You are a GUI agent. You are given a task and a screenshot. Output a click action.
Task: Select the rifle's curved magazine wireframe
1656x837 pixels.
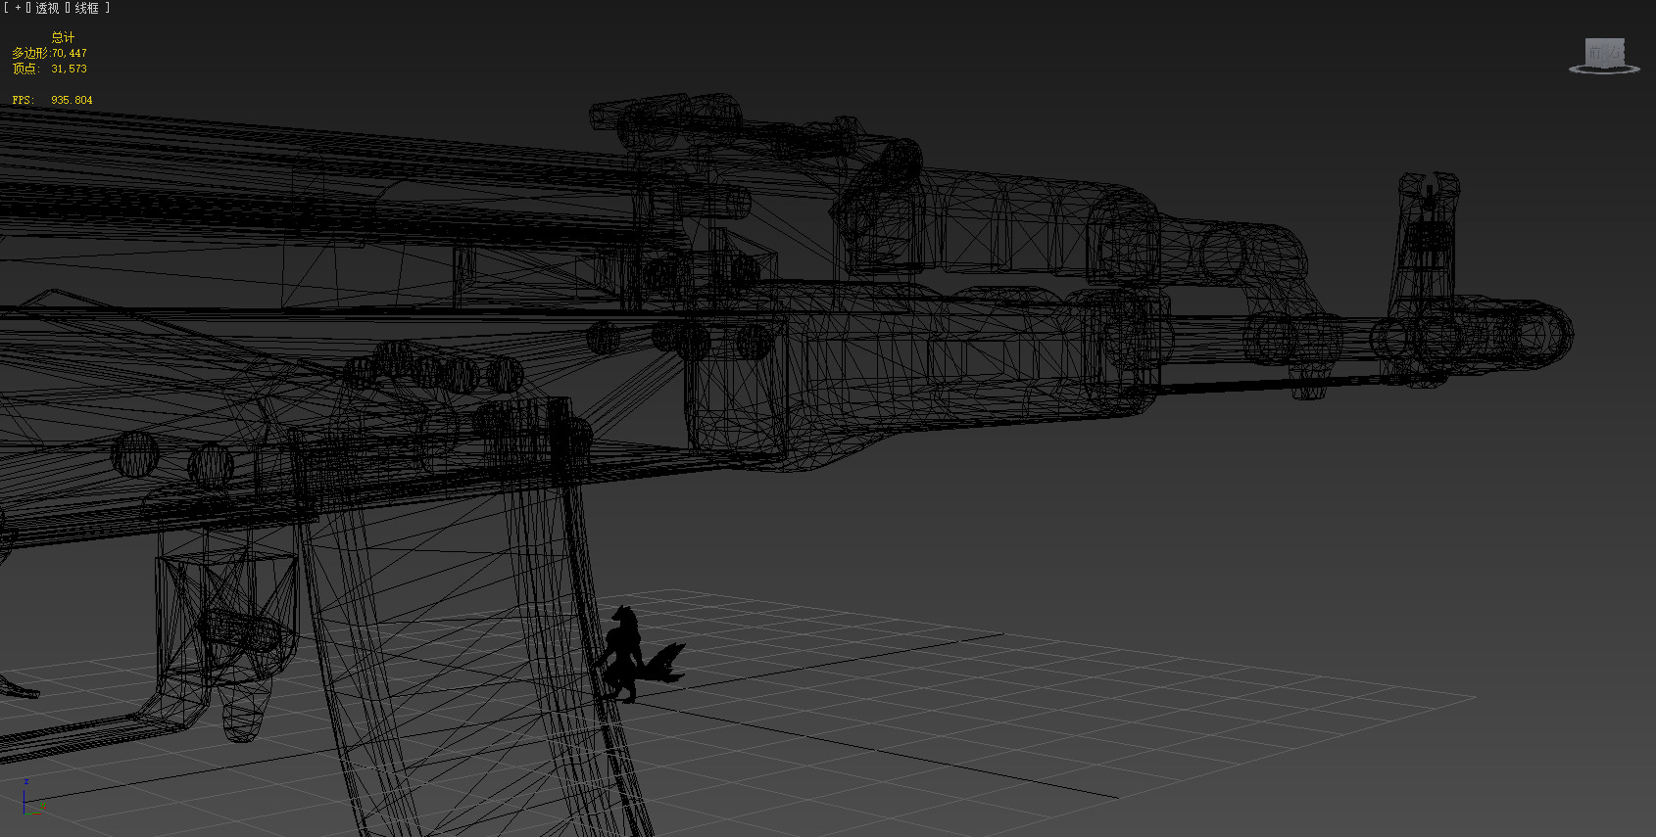470,627
